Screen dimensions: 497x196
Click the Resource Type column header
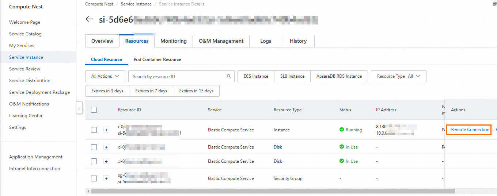click(x=288, y=109)
